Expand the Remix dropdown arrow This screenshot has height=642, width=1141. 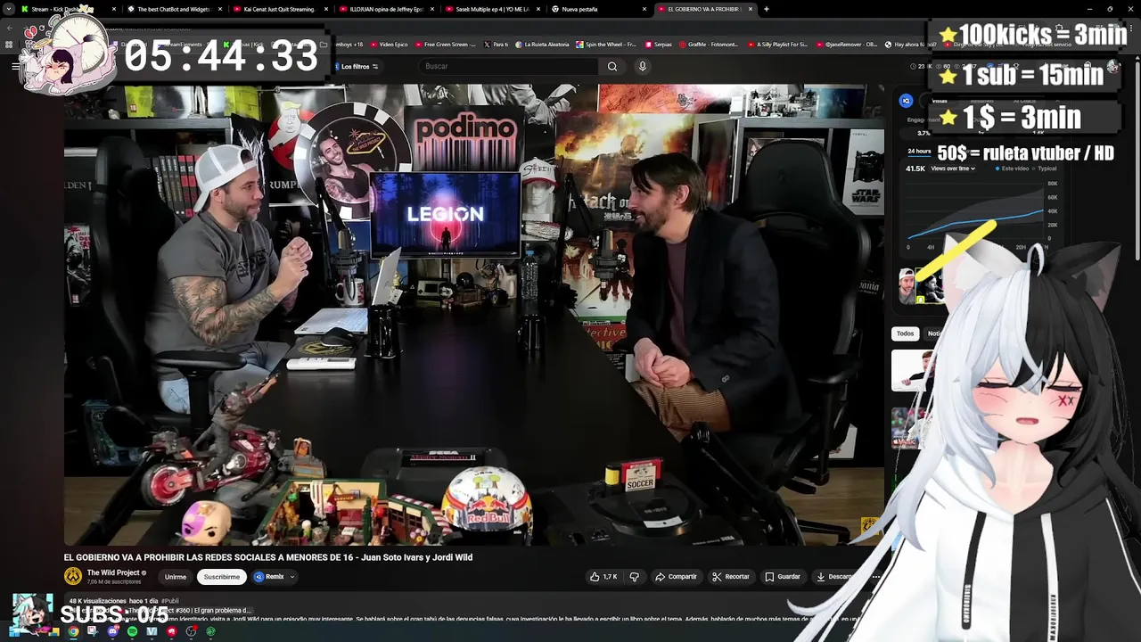[x=292, y=577]
